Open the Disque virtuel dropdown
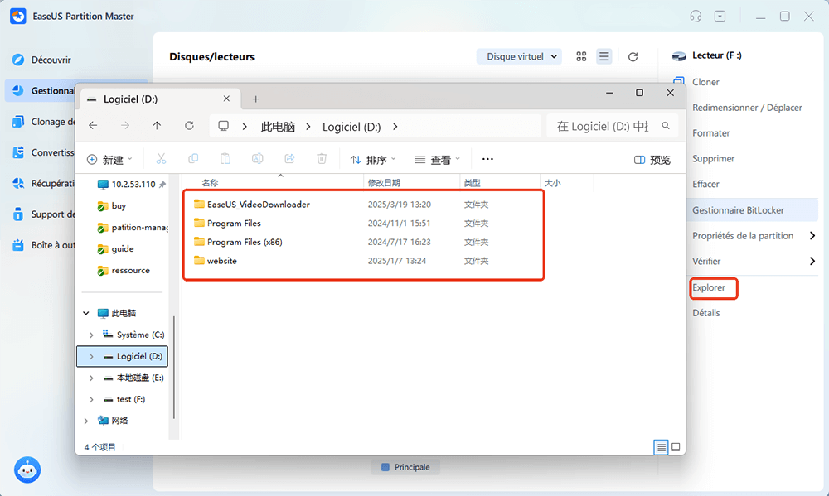This screenshot has height=496, width=829. coord(519,56)
